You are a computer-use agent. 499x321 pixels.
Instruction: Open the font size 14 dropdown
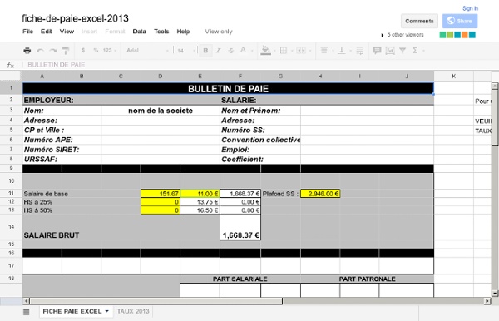click(185, 50)
